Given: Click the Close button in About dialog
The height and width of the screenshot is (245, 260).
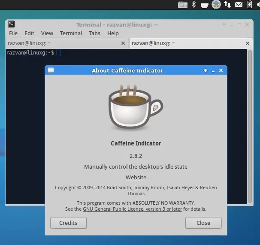Looking at the screenshot, I should click(203, 223).
